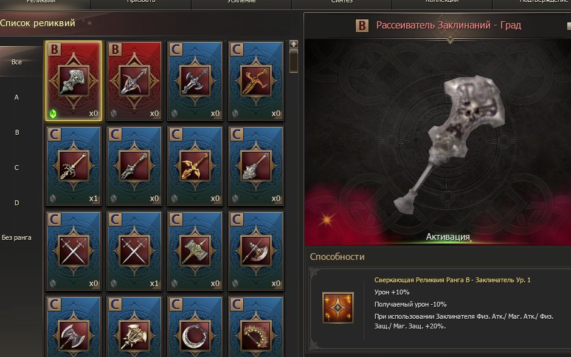
Task: Choose the golden bow relic card
Action: point(256,327)
